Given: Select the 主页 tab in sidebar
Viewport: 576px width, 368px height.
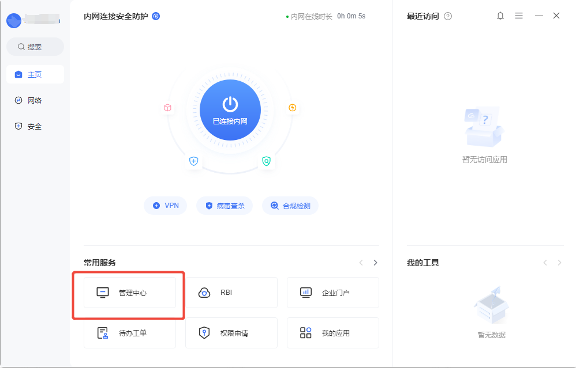Looking at the screenshot, I should click(x=35, y=74).
